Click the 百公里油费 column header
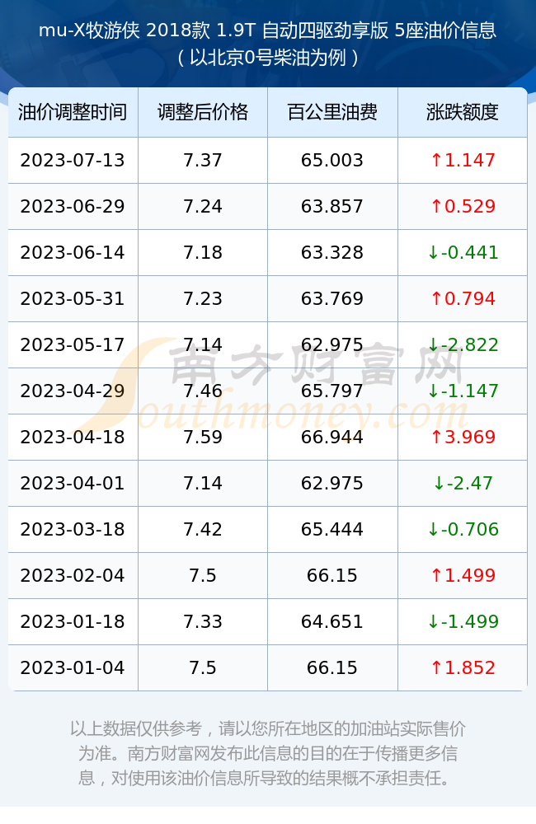This screenshot has width=536, height=824. coord(332,112)
